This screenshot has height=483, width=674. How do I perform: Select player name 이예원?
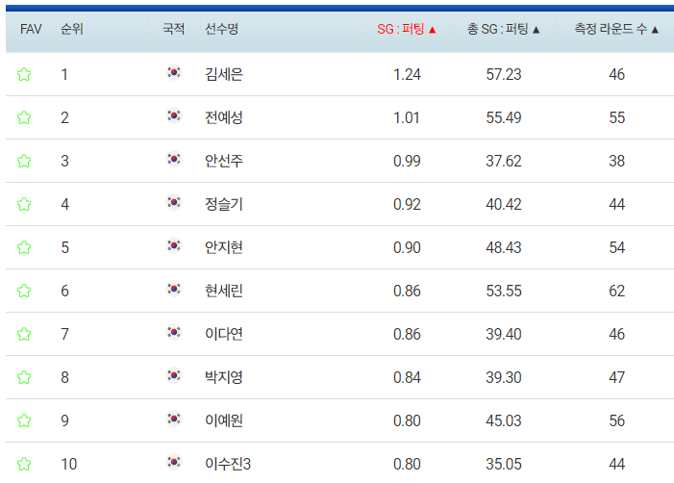[224, 420]
